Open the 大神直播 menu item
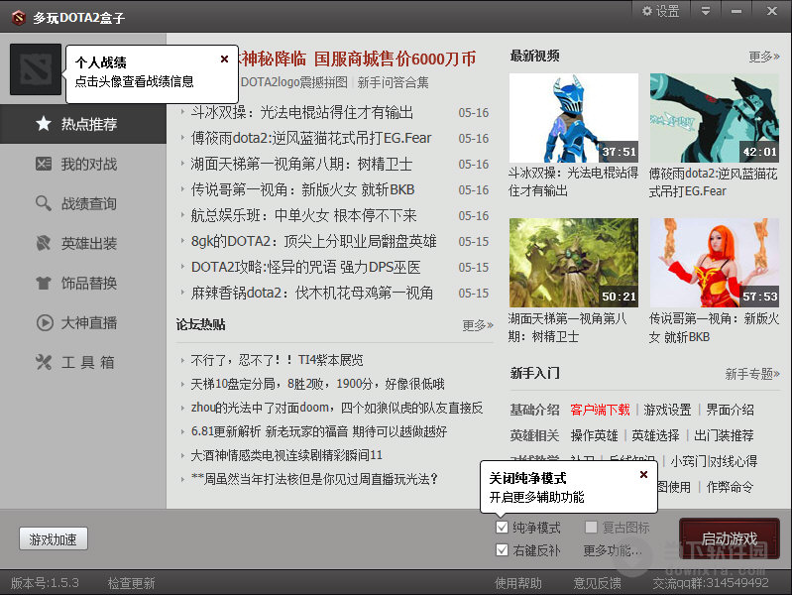The image size is (792, 595). (83, 322)
